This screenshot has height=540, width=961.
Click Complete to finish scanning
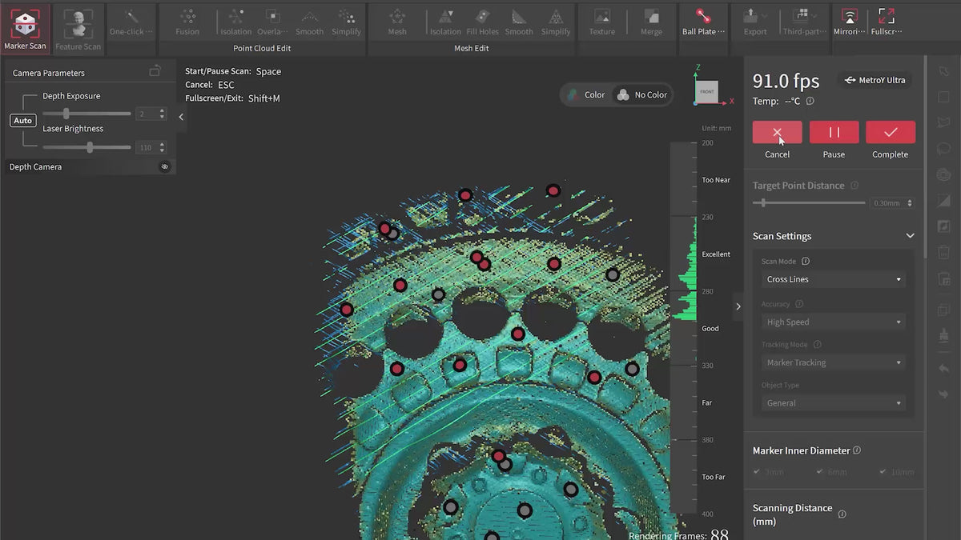890,132
